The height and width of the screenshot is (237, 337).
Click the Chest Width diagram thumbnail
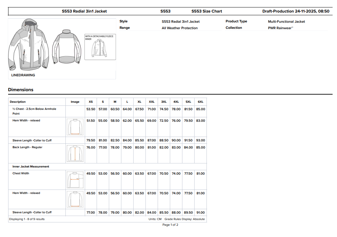(75, 180)
